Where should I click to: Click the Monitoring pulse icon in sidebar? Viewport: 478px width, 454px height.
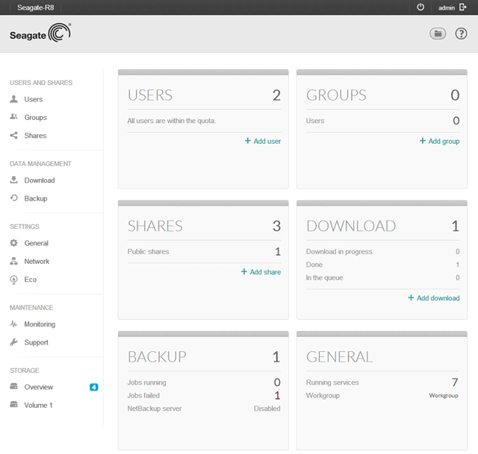click(13, 324)
